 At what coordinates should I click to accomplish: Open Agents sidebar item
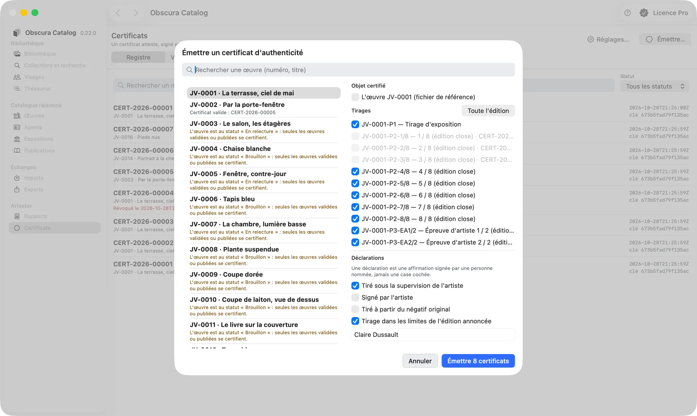[x=33, y=127]
